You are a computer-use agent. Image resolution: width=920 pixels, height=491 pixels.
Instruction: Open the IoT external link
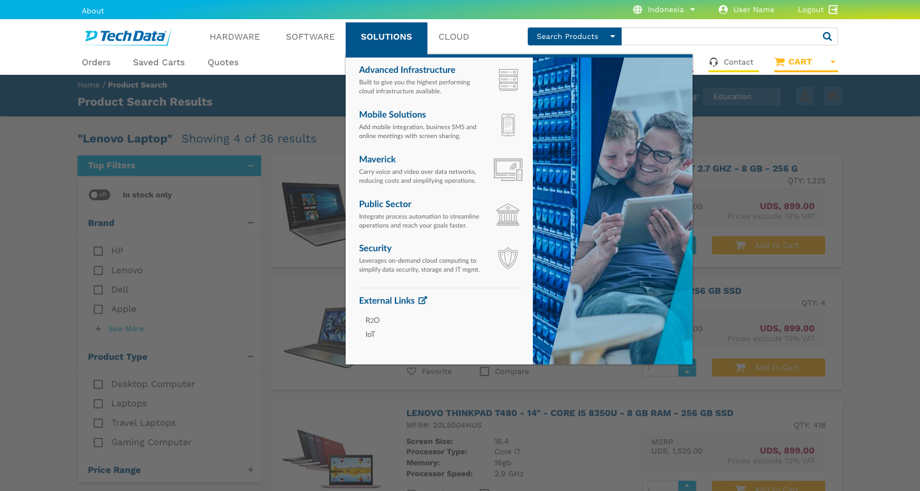[371, 334]
